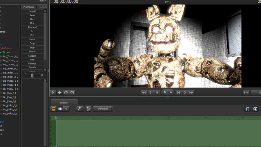The image size is (261, 147).
Task: Click the 00:00:00.000 timecode display
Action: tap(66, 2)
